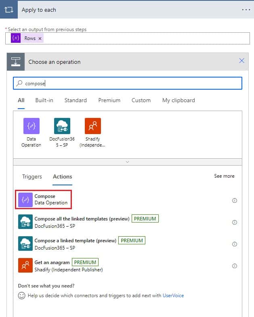Viewport: 254px width, 317px height.
Task: Show info for Compose Data Operation
Action: (234, 200)
